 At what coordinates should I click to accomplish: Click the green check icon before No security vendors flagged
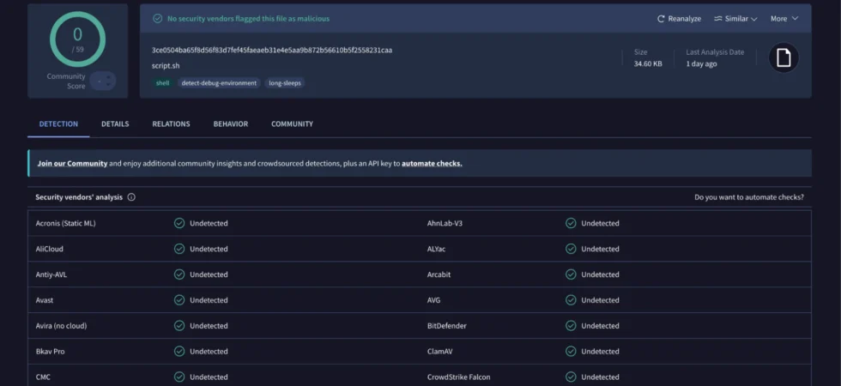(158, 19)
